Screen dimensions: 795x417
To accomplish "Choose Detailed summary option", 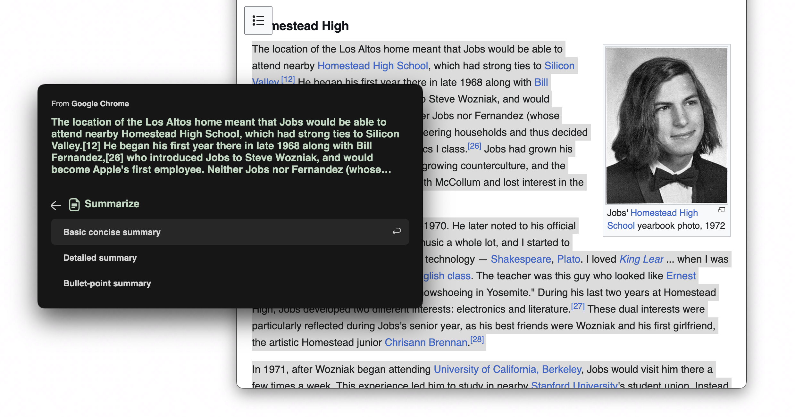I will [x=230, y=258].
